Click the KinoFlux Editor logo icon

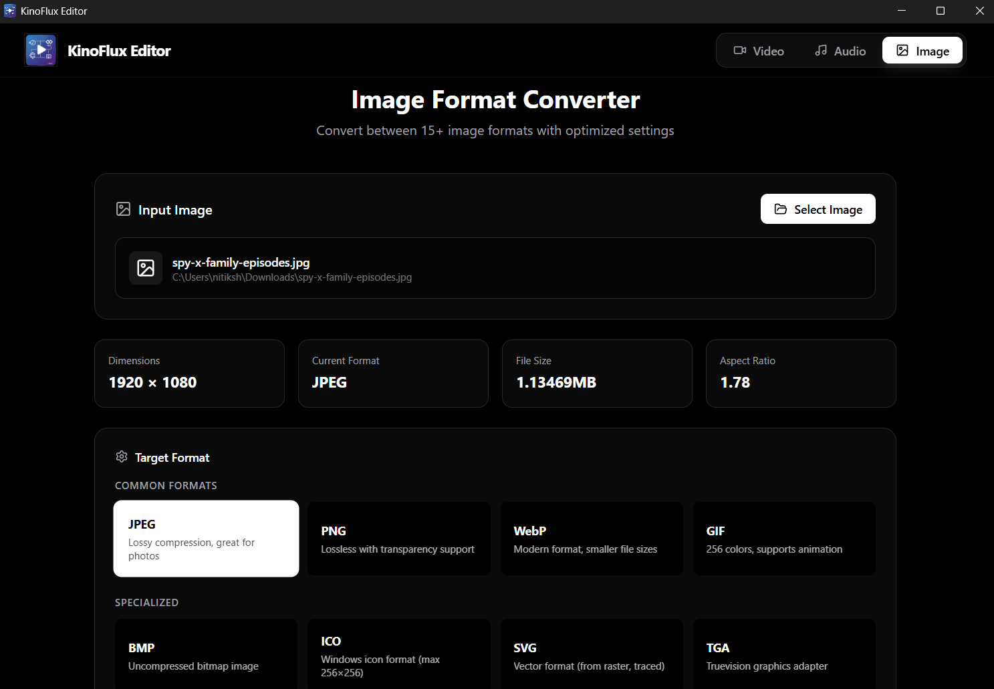coord(41,51)
